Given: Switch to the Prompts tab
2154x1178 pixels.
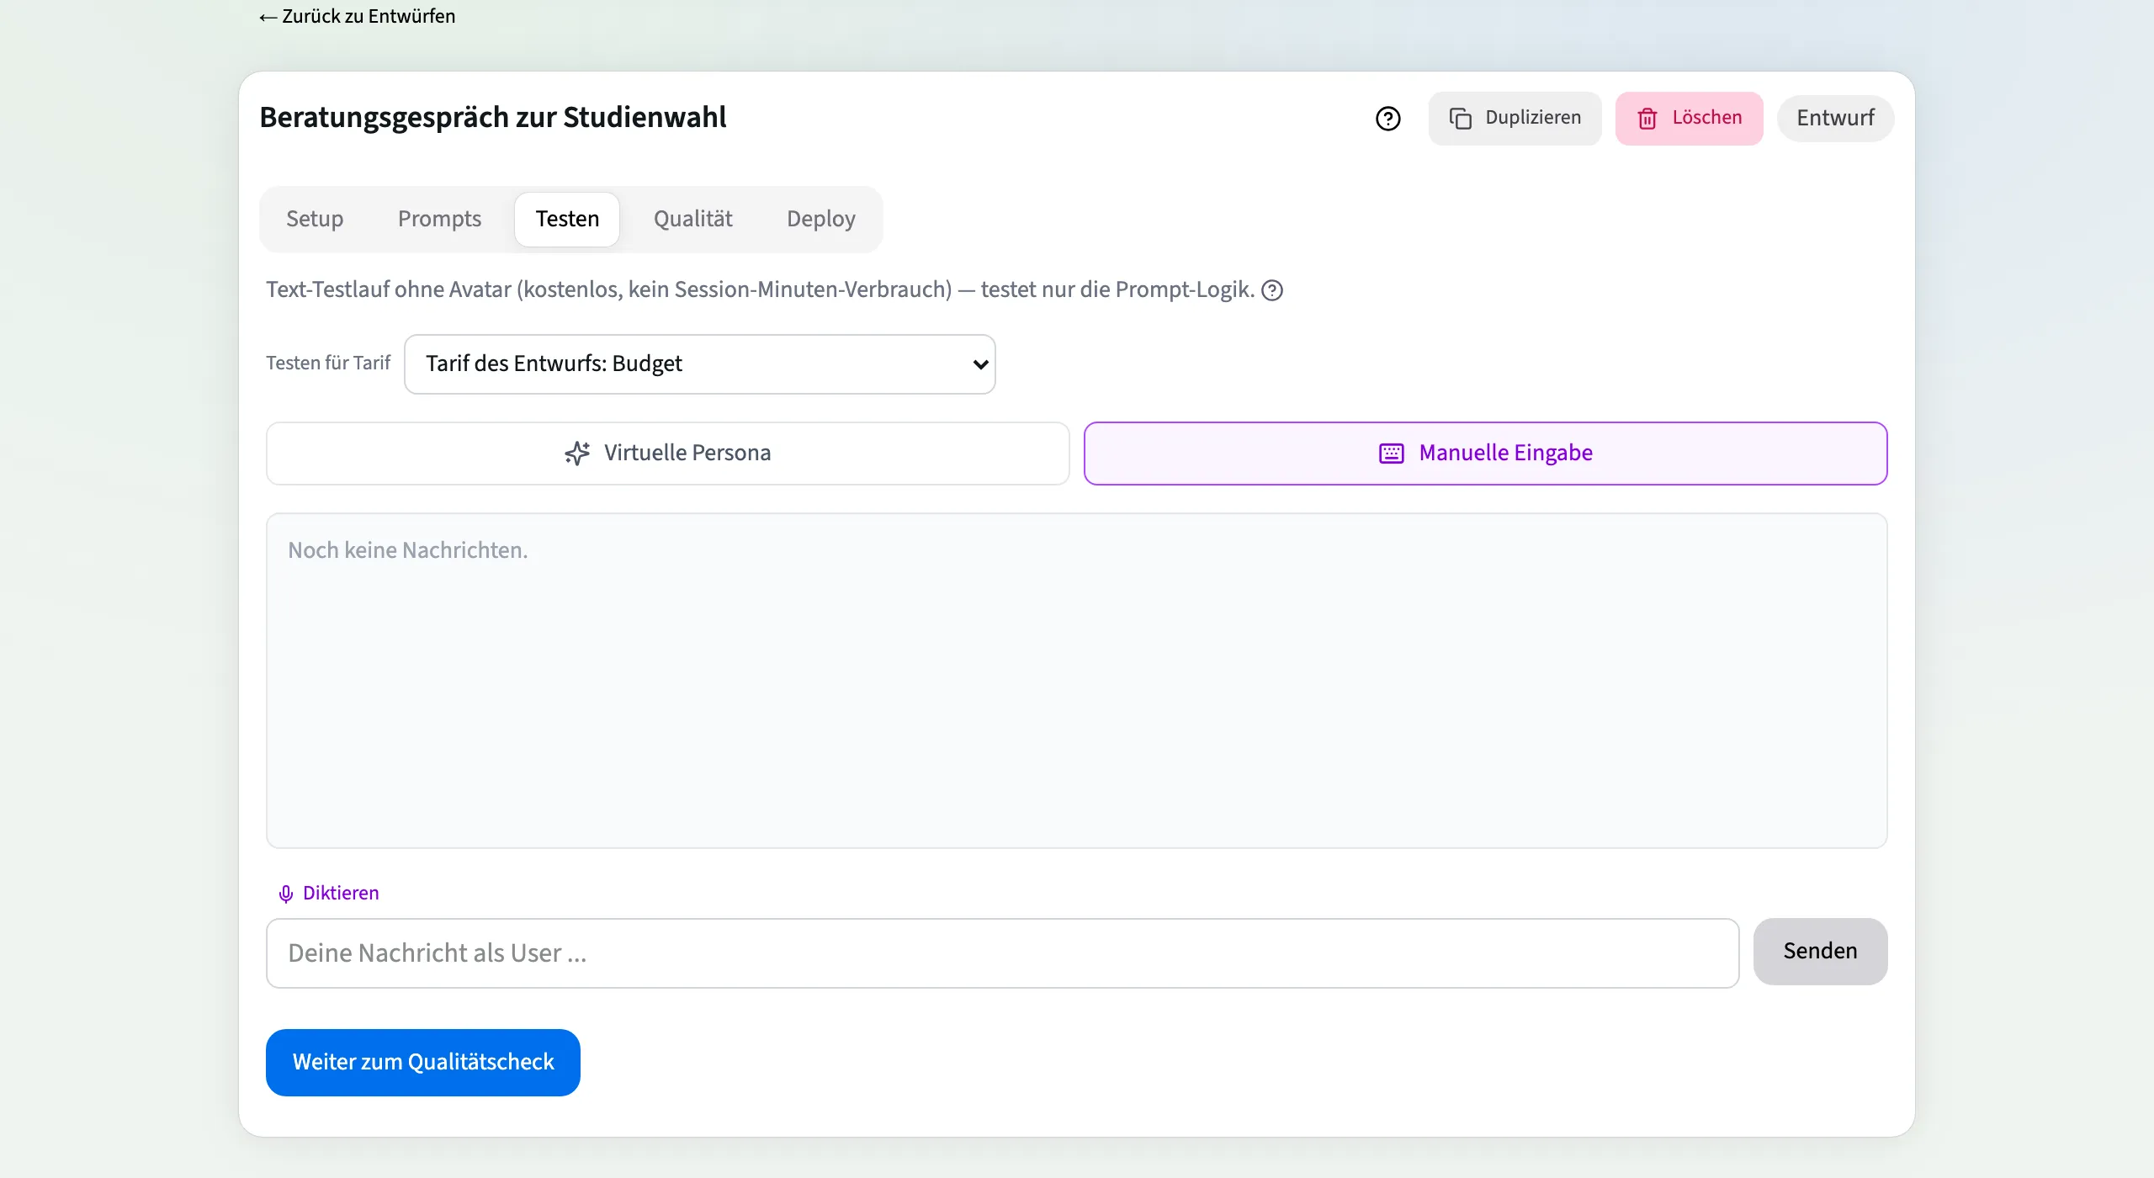Looking at the screenshot, I should pyautogui.click(x=439, y=220).
